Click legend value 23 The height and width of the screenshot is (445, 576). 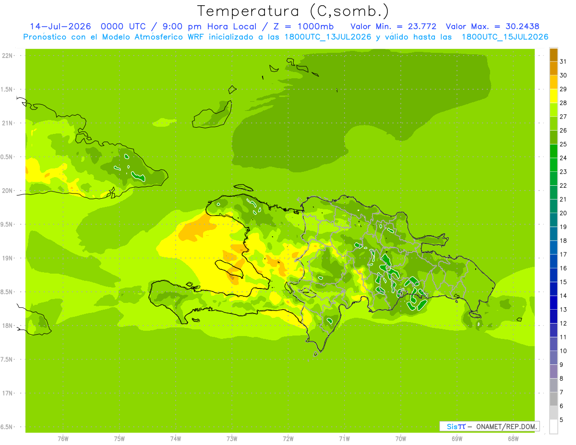563,171
